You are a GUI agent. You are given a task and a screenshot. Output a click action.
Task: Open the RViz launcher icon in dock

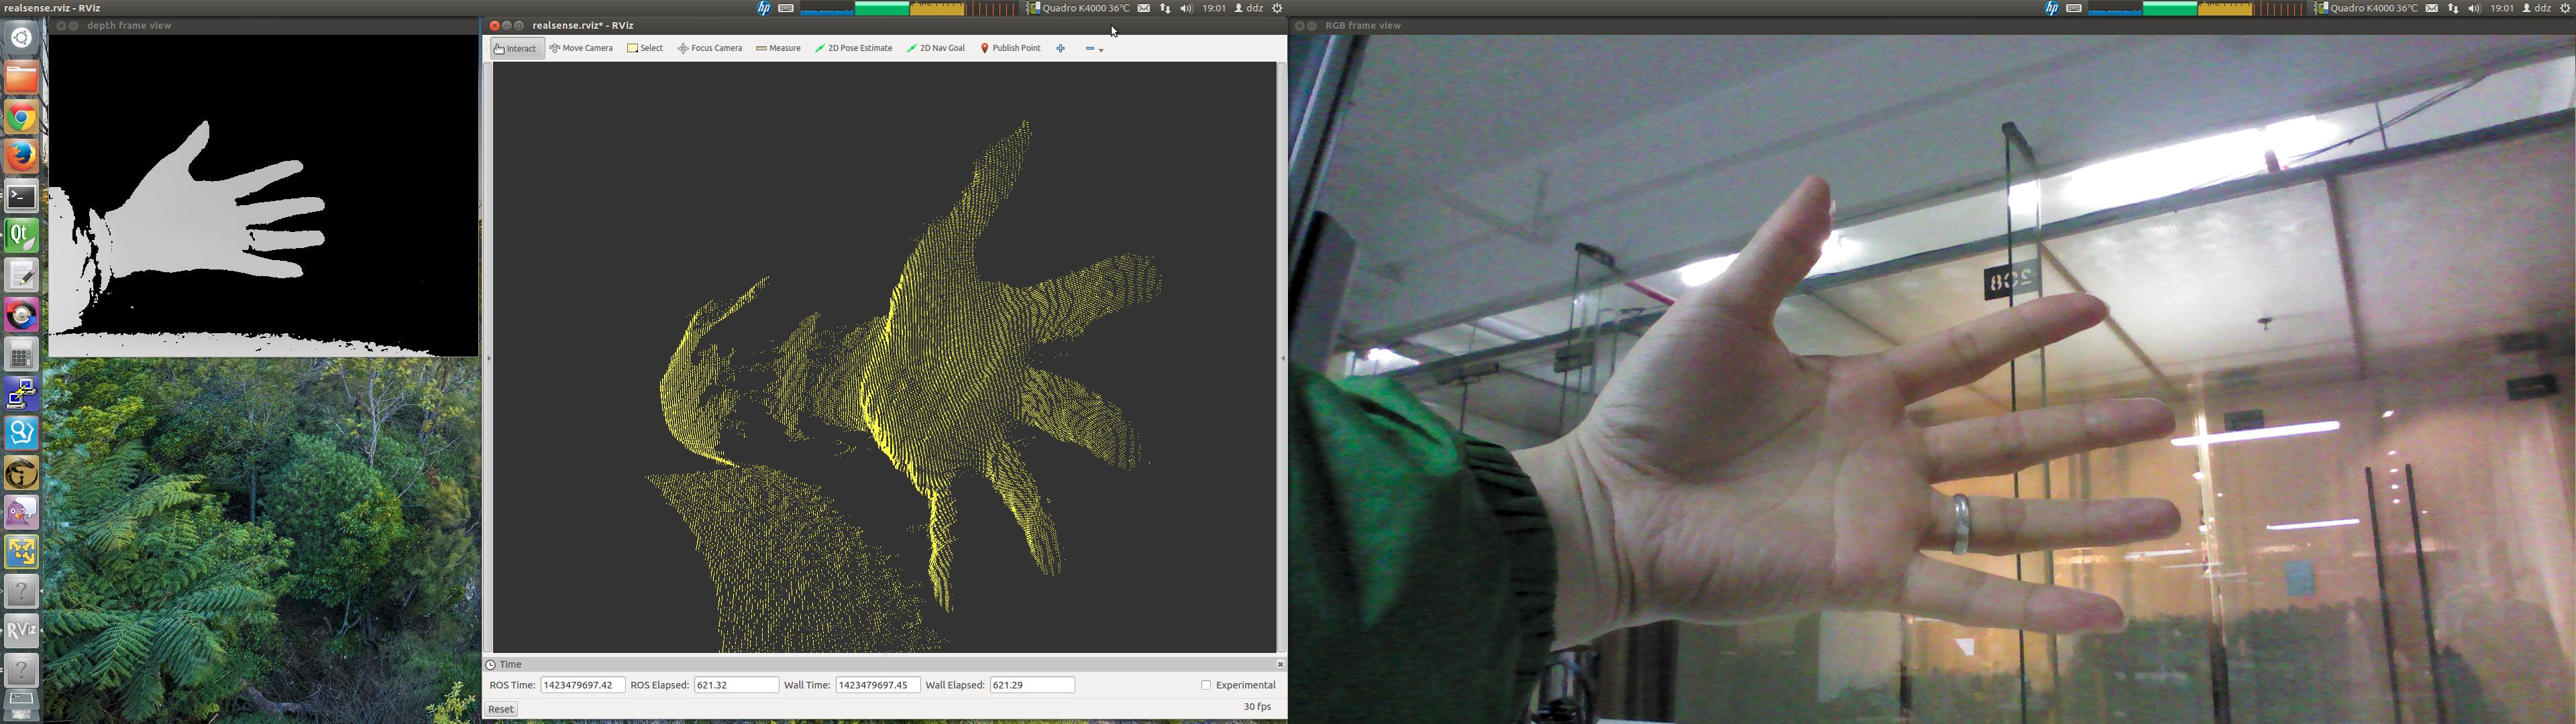point(21,630)
